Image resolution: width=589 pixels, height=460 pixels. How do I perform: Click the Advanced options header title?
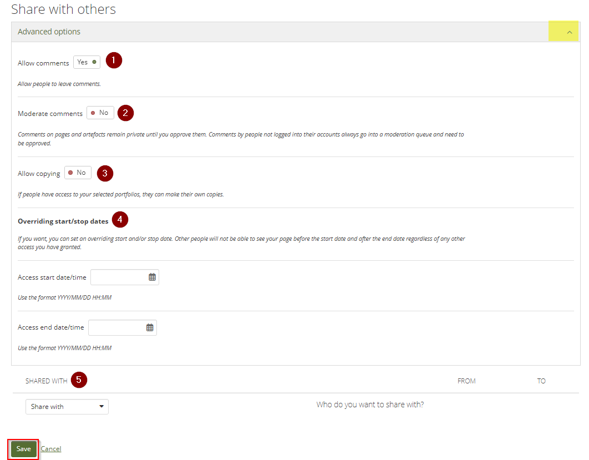(49, 32)
